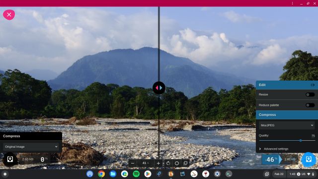
Task: Click the Edit panel header
Action: [x=287, y=85]
